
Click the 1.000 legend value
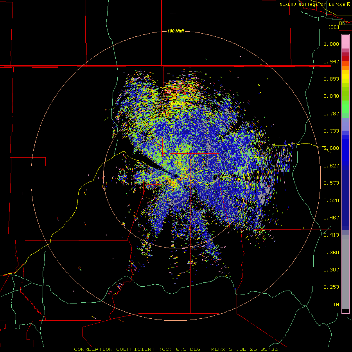tap(331, 44)
